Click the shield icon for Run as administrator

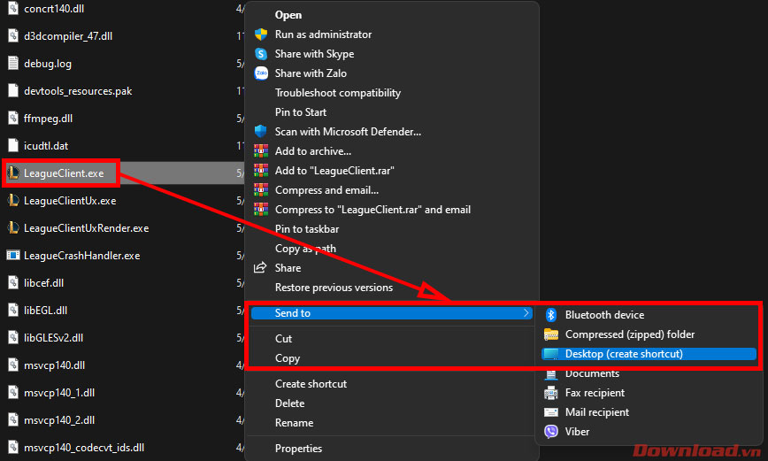261,35
